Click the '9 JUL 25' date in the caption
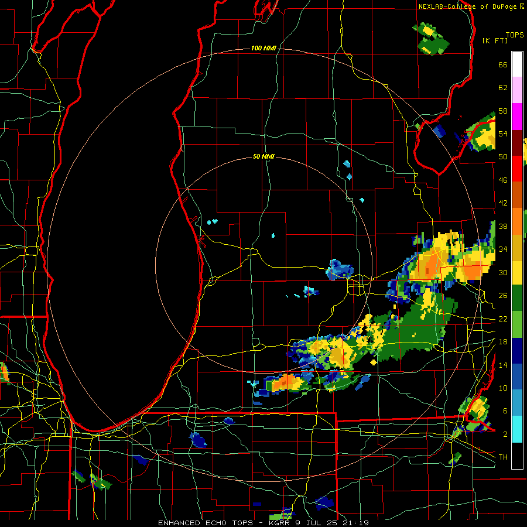This screenshot has height=527, width=527. pos(317,523)
